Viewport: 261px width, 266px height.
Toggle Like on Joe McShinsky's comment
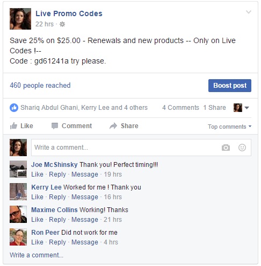(37, 174)
